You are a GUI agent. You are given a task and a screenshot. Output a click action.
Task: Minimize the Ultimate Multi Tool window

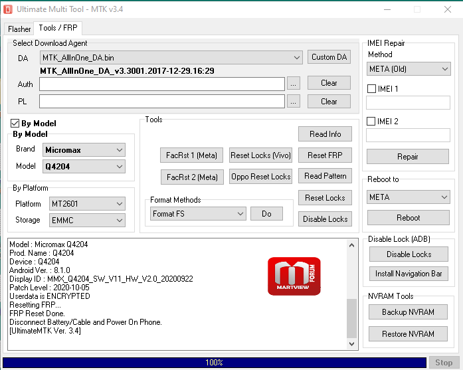(x=387, y=9)
